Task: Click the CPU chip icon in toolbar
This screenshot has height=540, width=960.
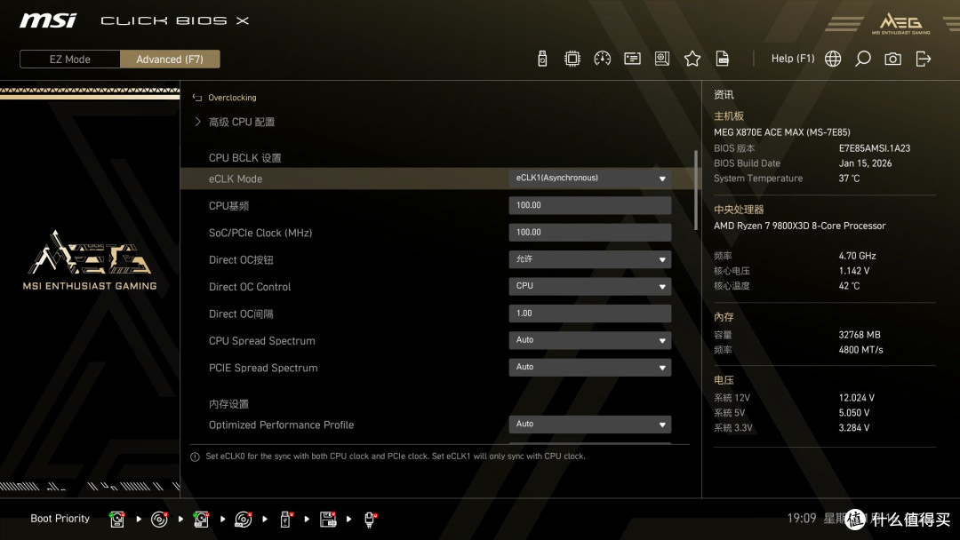Action: pyautogui.click(x=572, y=59)
